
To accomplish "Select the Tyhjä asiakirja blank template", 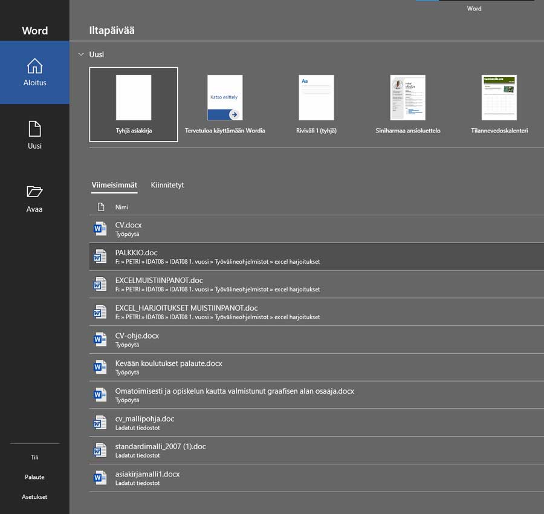I will pos(134,105).
